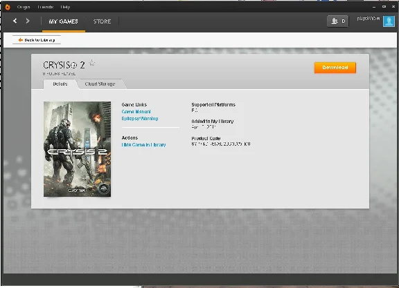
Task: Click the Product Code value
Action: [x=221, y=144]
